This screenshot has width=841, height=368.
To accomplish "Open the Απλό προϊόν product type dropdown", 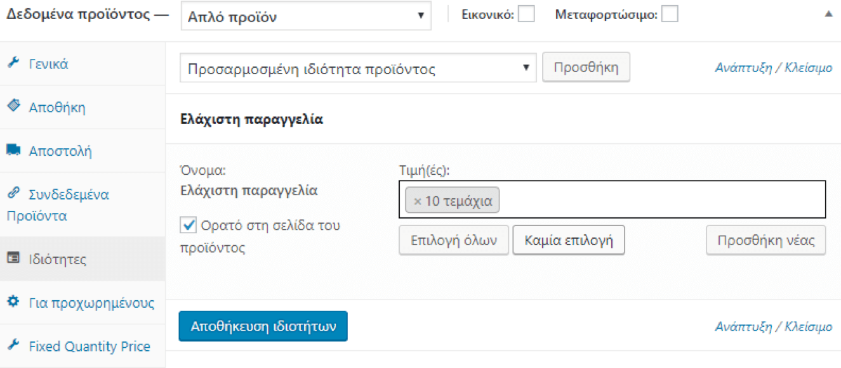I will pyautogui.click(x=305, y=16).
